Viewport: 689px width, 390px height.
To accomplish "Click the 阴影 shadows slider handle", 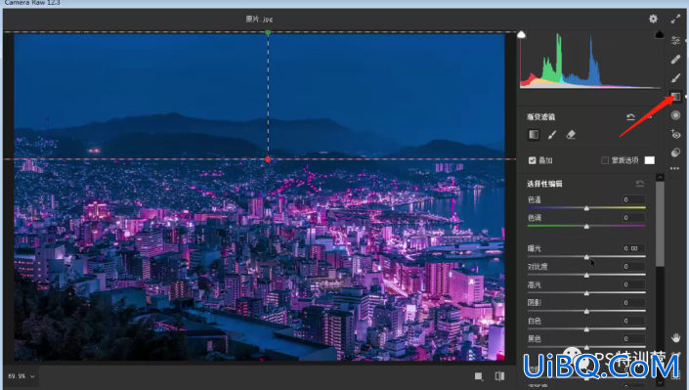I will (x=586, y=311).
